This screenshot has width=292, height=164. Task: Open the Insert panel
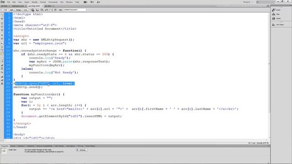276,10
